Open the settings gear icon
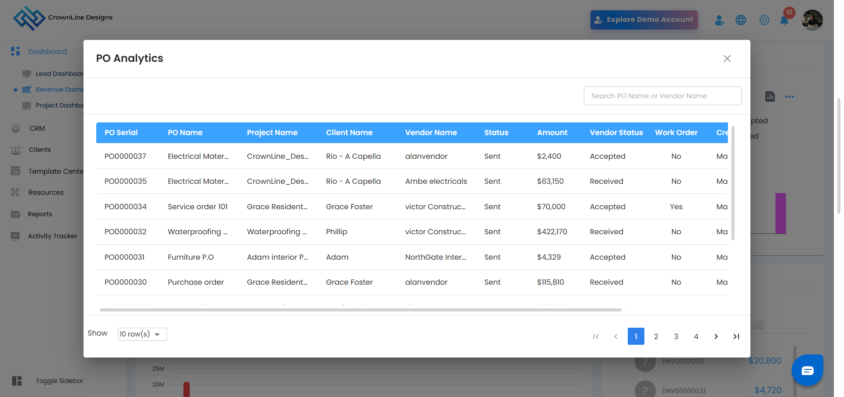 [764, 20]
